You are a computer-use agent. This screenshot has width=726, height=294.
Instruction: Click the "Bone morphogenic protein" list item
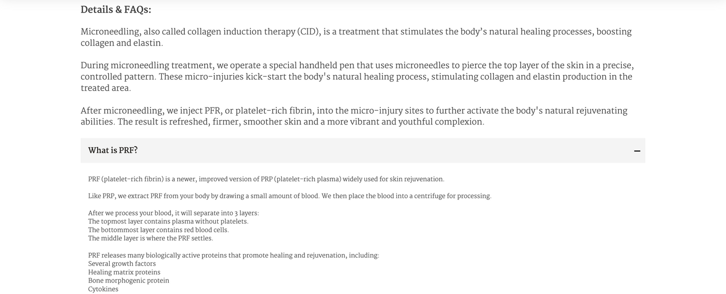tap(129, 281)
